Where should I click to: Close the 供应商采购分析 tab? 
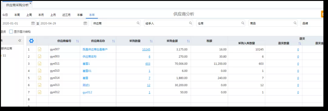31,3
